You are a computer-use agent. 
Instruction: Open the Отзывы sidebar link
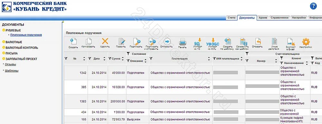tap(11, 64)
